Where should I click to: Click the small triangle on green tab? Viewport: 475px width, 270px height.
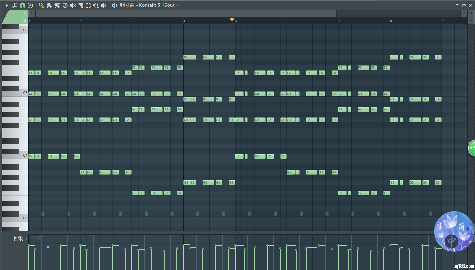[24, 20]
